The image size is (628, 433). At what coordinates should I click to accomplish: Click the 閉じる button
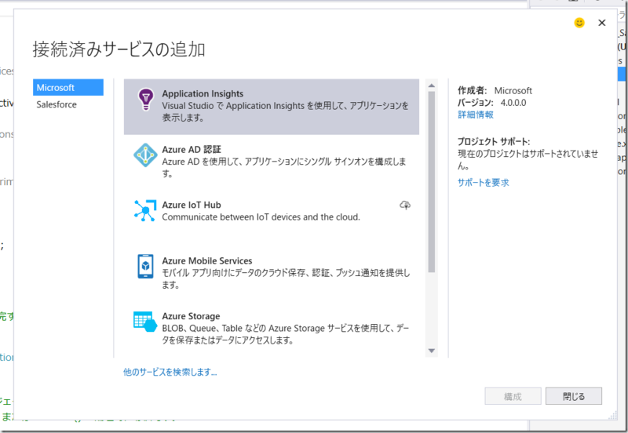[574, 396]
